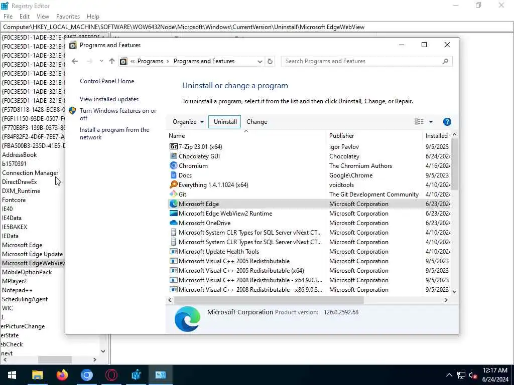Viewport: 514px width, 385px height.
Task: Sort by the Publisher column header
Action: [374, 135]
